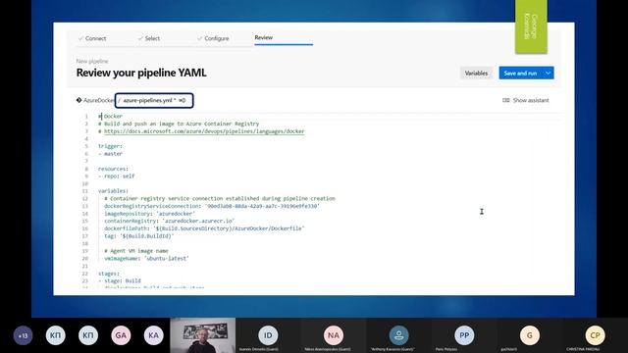Click the GA participant avatar
The width and height of the screenshot is (628, 353).
(x=121, y=335)
